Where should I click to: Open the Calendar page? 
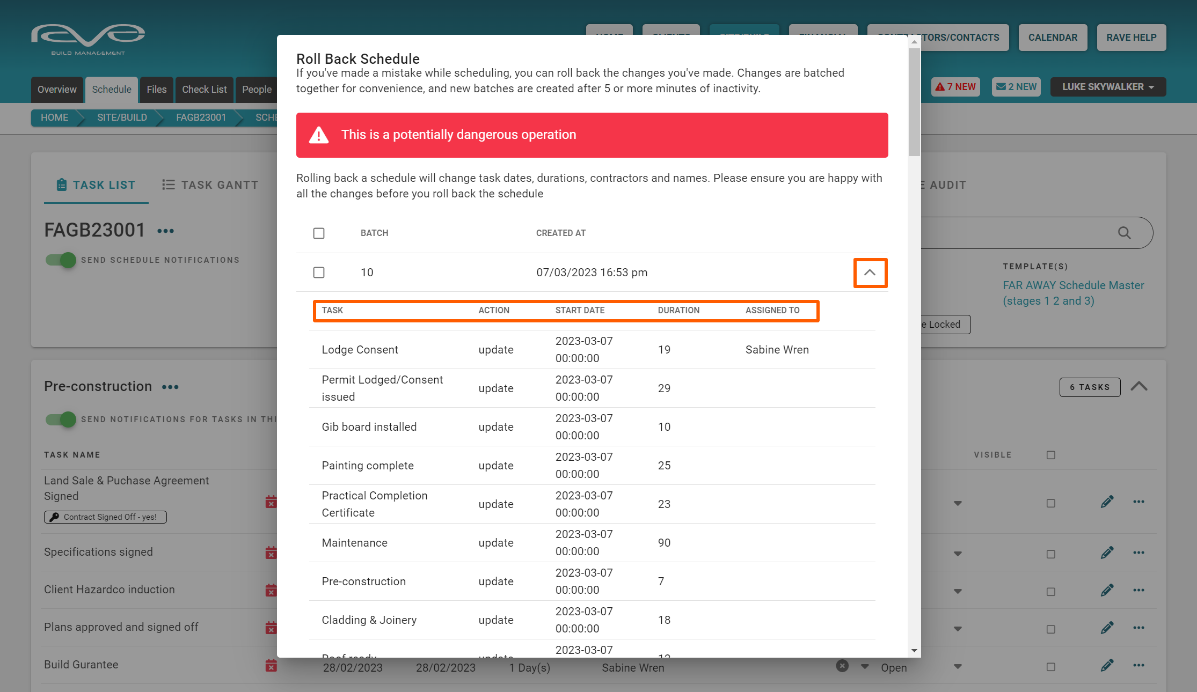[x=1052, y=38]
